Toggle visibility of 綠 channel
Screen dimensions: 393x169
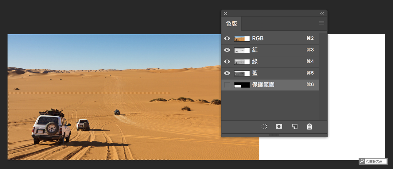(227, 62)
